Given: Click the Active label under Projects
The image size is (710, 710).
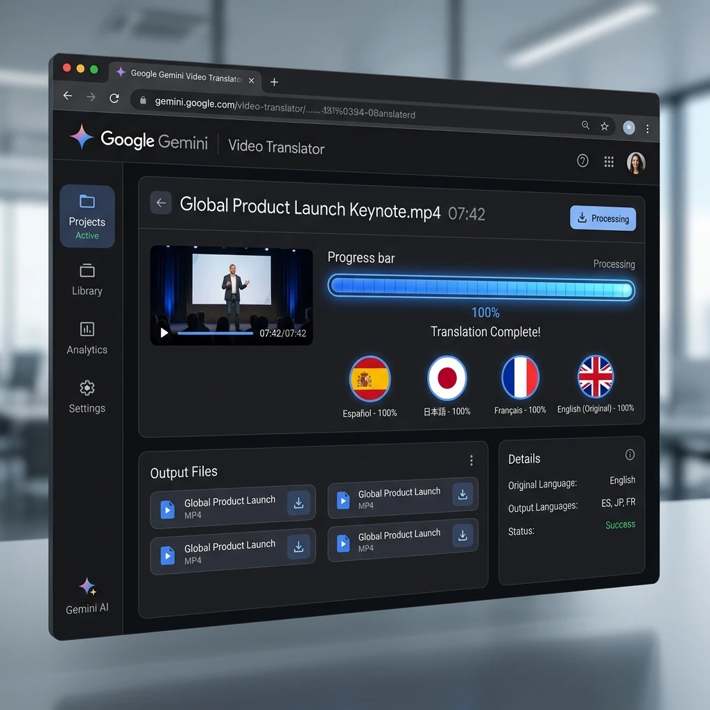Looking at the screenshot, I should [x=87, y=236].
